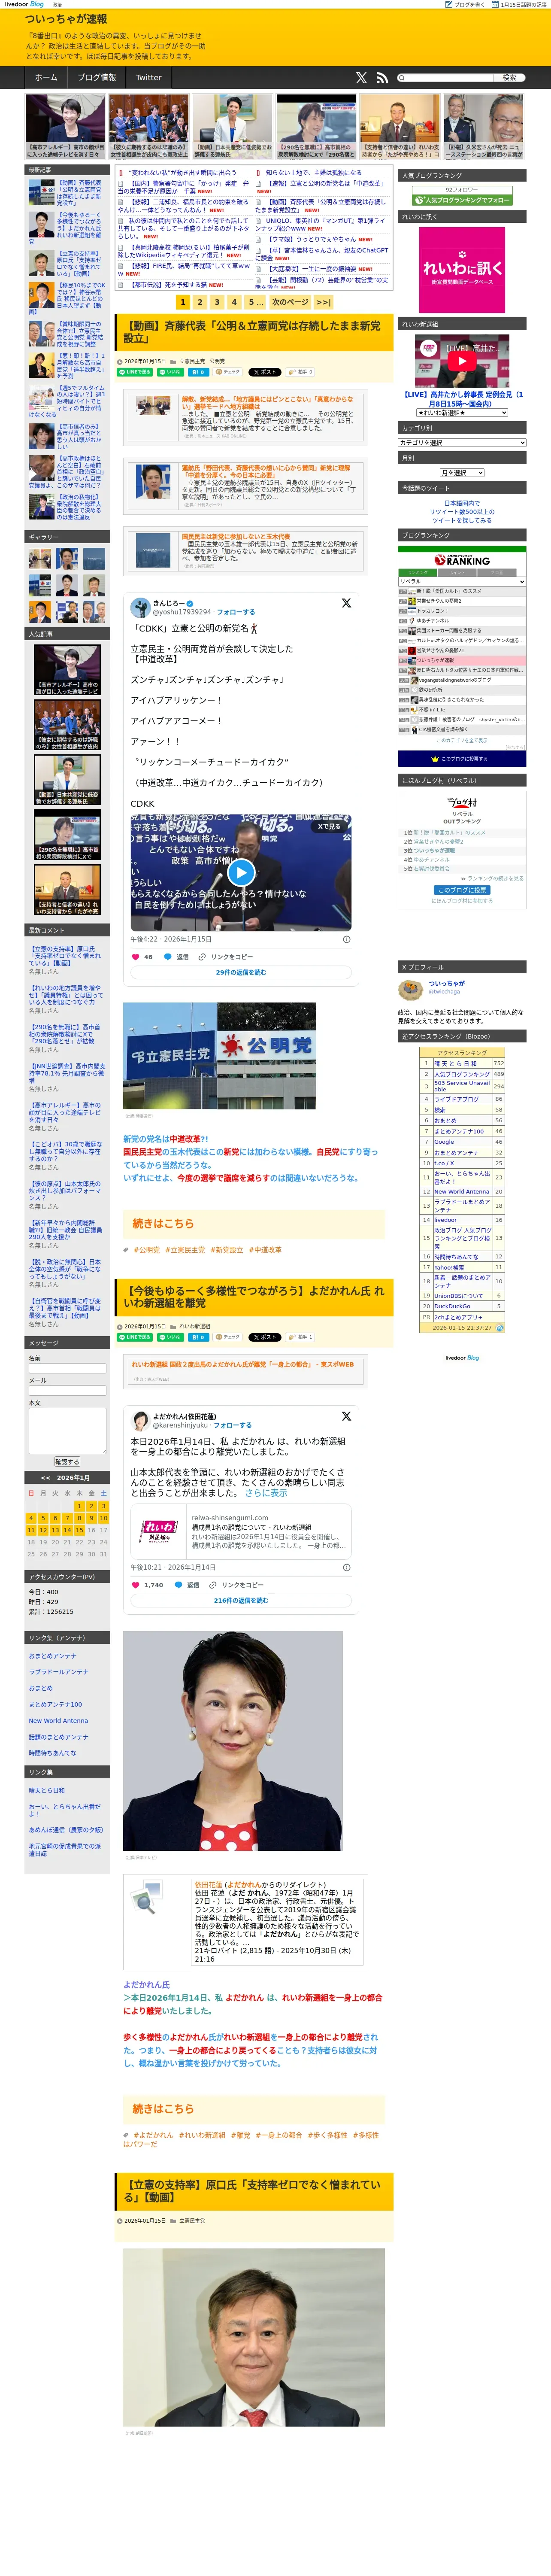Open the ブログ情報 menu item
The image size is (551, 2576).
pyautogui.click(x=97, y=77)
